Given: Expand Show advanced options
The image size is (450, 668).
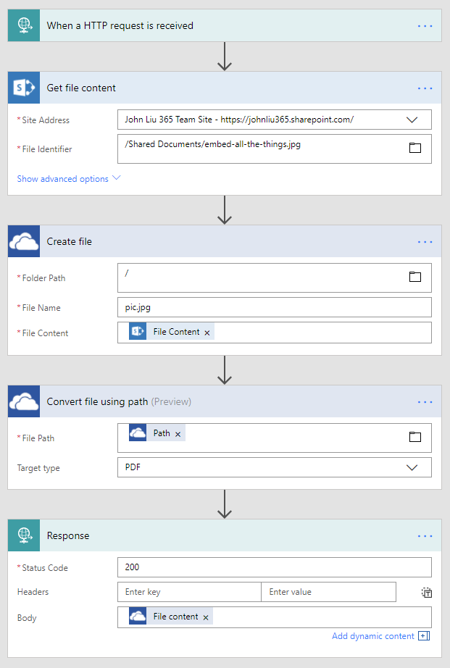Looking at the screenshot, I should click(68, 179).
